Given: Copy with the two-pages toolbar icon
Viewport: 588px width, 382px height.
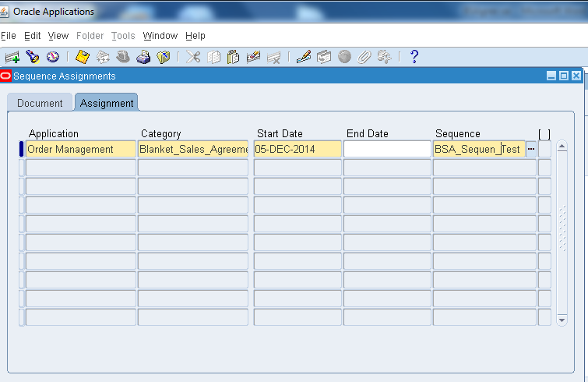Looking at the screenshot, I should pos(213,57).
